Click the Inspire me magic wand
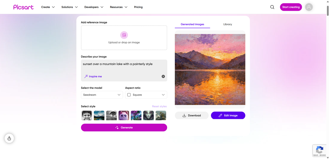The image size is (329, 159). coord(86,77)
